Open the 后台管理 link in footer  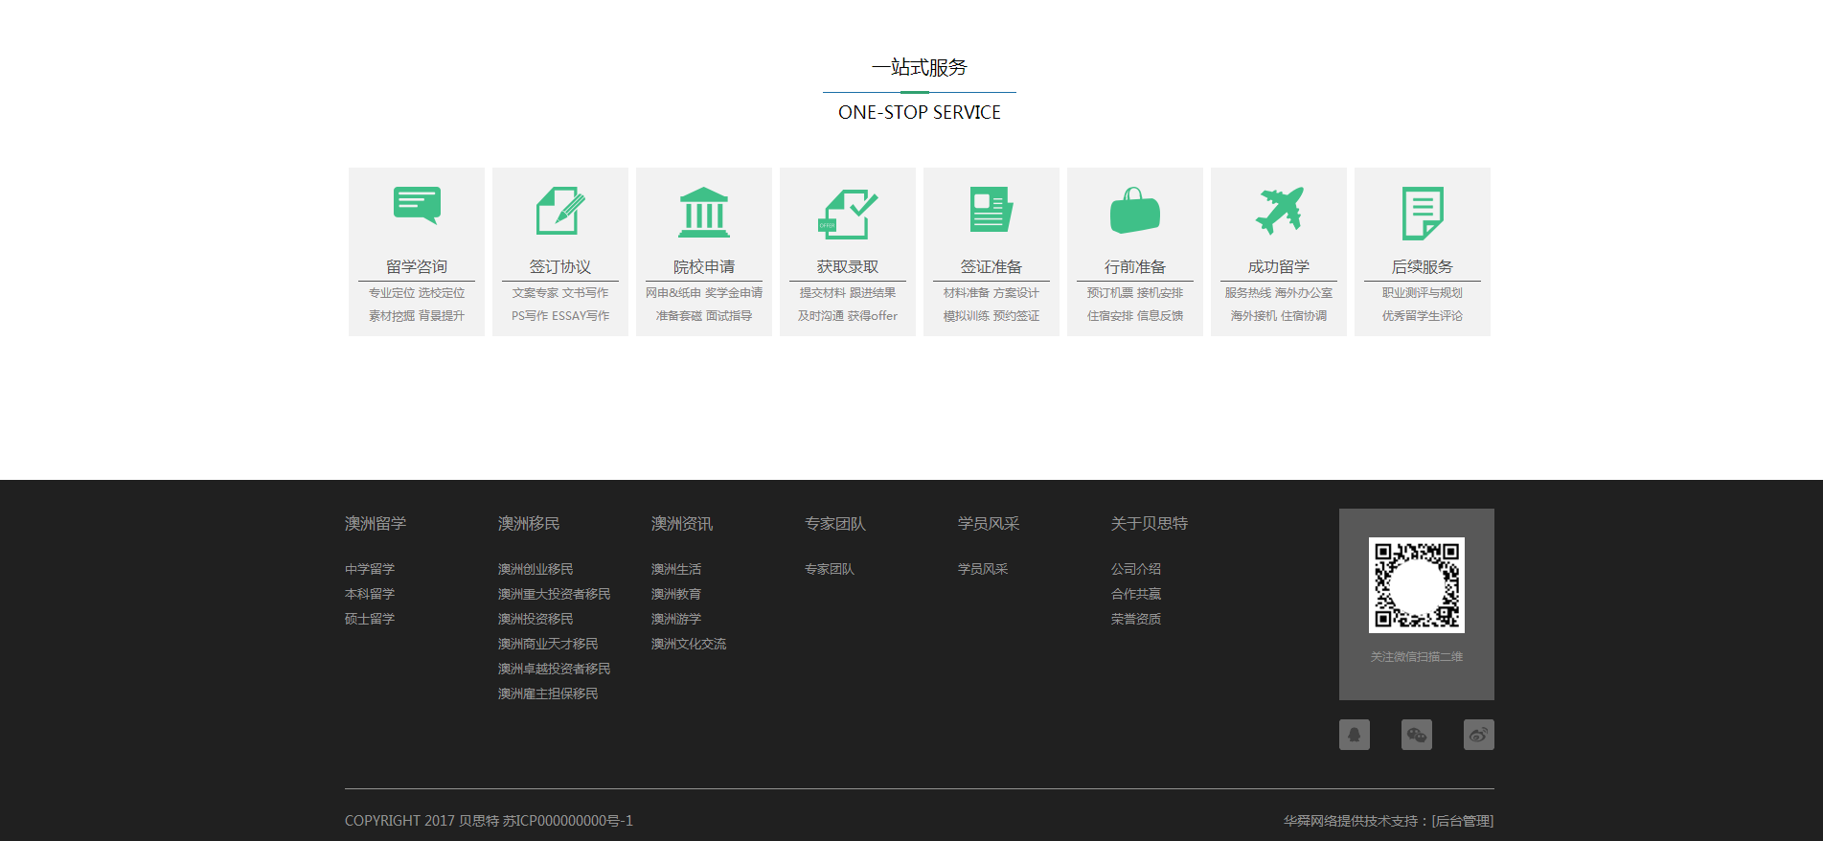1463,821
